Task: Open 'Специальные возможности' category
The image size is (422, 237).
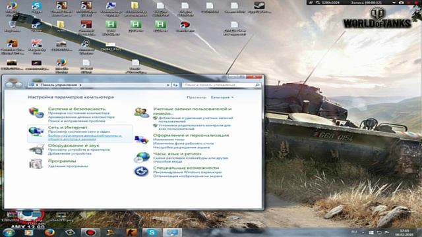Action: tap(186, 168)
